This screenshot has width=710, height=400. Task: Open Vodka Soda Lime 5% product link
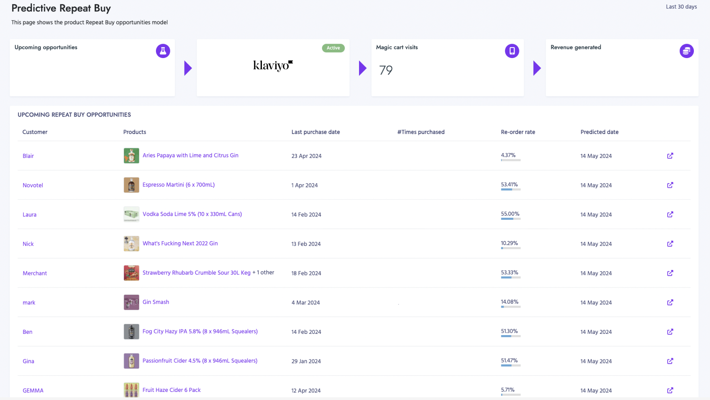(192, 214)
